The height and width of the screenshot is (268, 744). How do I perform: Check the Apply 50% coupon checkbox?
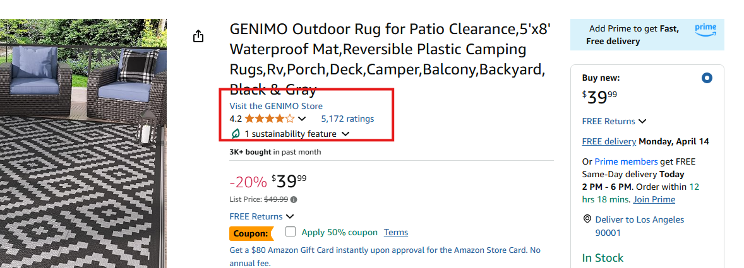(291, 231)
